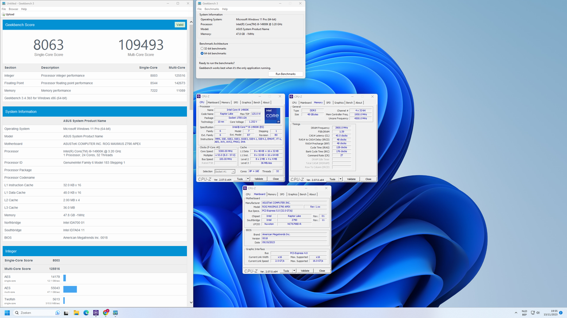Click the Multiplier value x 53.0

(x=226, y=155)
